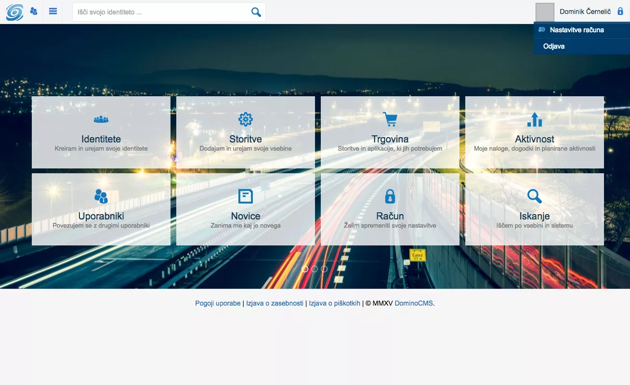Open the Pogoji uporabe link
The height and width of the screenshot is (385, 630).
pyautogui.click(x=218, y=303)
